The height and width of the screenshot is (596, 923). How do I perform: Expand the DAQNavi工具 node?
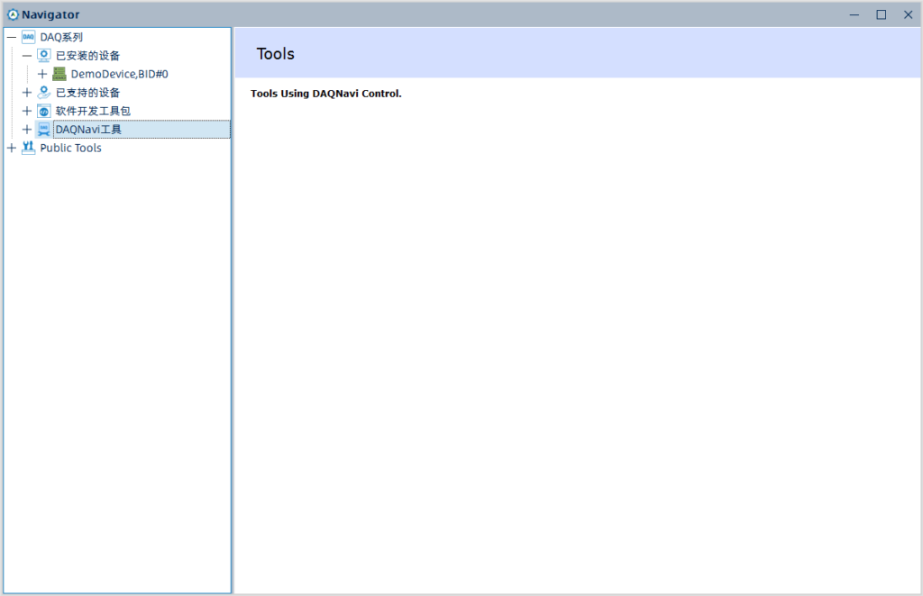(x=27, y=130)
